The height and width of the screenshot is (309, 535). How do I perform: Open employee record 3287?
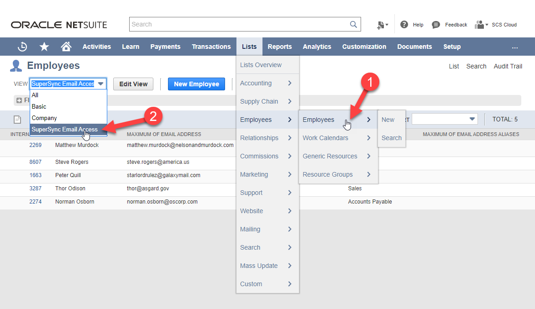[36, 188]
